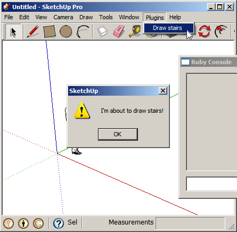This screenshot has width=237, height=232.
Task: Activate the red Orbit arrows tool
Action: (204, 32)
